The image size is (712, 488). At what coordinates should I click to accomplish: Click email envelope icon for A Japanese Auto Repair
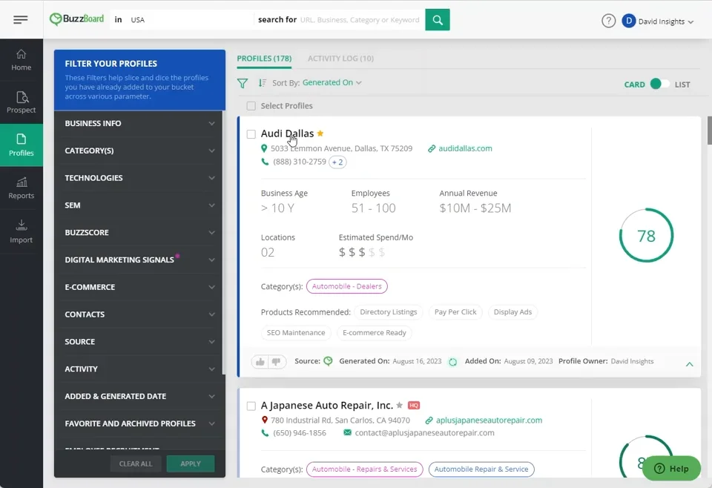347,432
